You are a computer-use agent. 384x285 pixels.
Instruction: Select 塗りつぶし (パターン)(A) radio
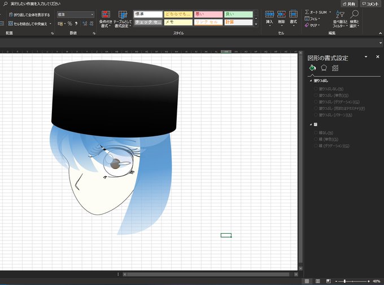pos(316,115)
